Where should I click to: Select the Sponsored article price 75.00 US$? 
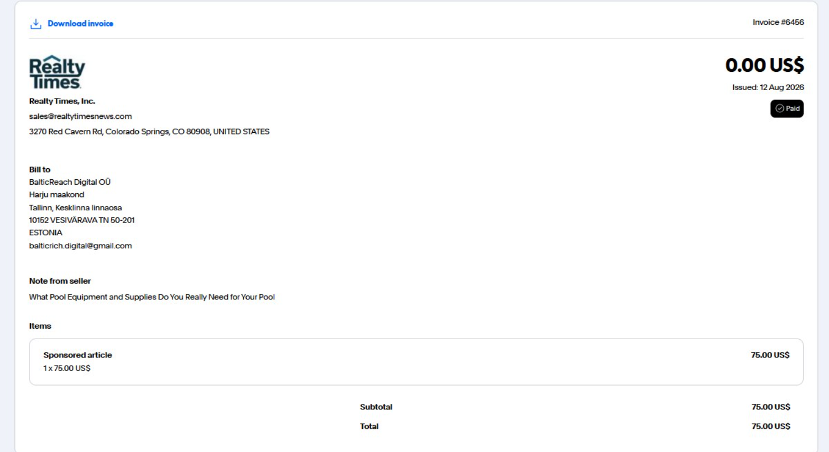click(x=770, y=355)
